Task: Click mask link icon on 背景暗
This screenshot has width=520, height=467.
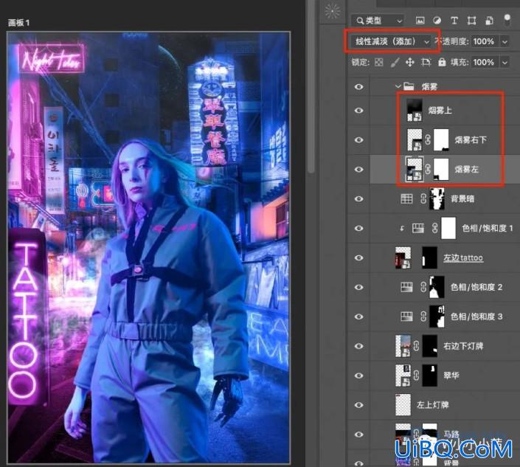Action: click(x=423, y=198)
